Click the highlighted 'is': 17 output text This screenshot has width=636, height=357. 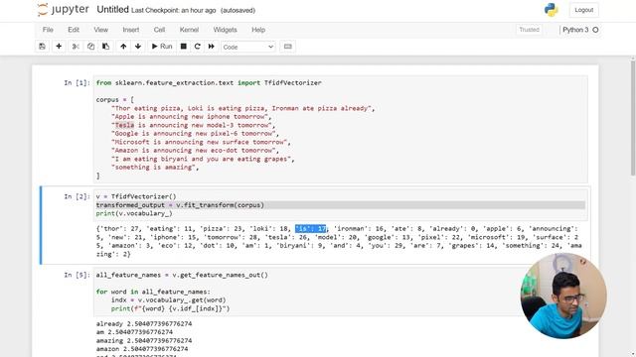tap(311, 229)
